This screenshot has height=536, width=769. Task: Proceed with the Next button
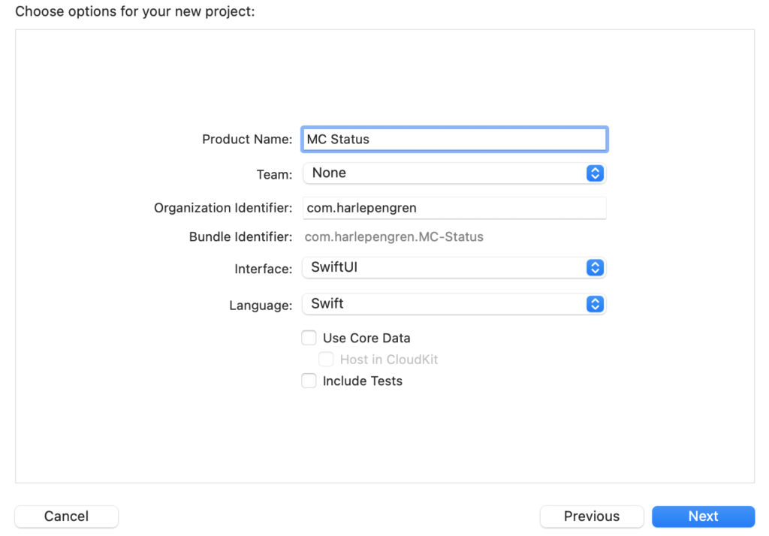703,516
